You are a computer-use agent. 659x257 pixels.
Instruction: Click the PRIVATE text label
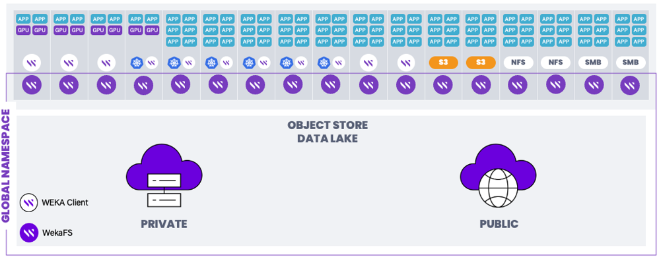pos(164,224)
